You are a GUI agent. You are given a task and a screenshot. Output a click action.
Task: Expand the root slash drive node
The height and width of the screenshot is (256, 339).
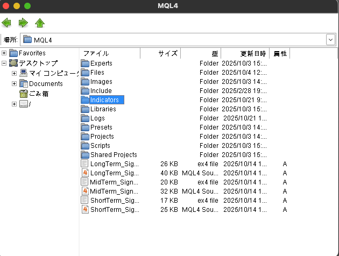15,104
